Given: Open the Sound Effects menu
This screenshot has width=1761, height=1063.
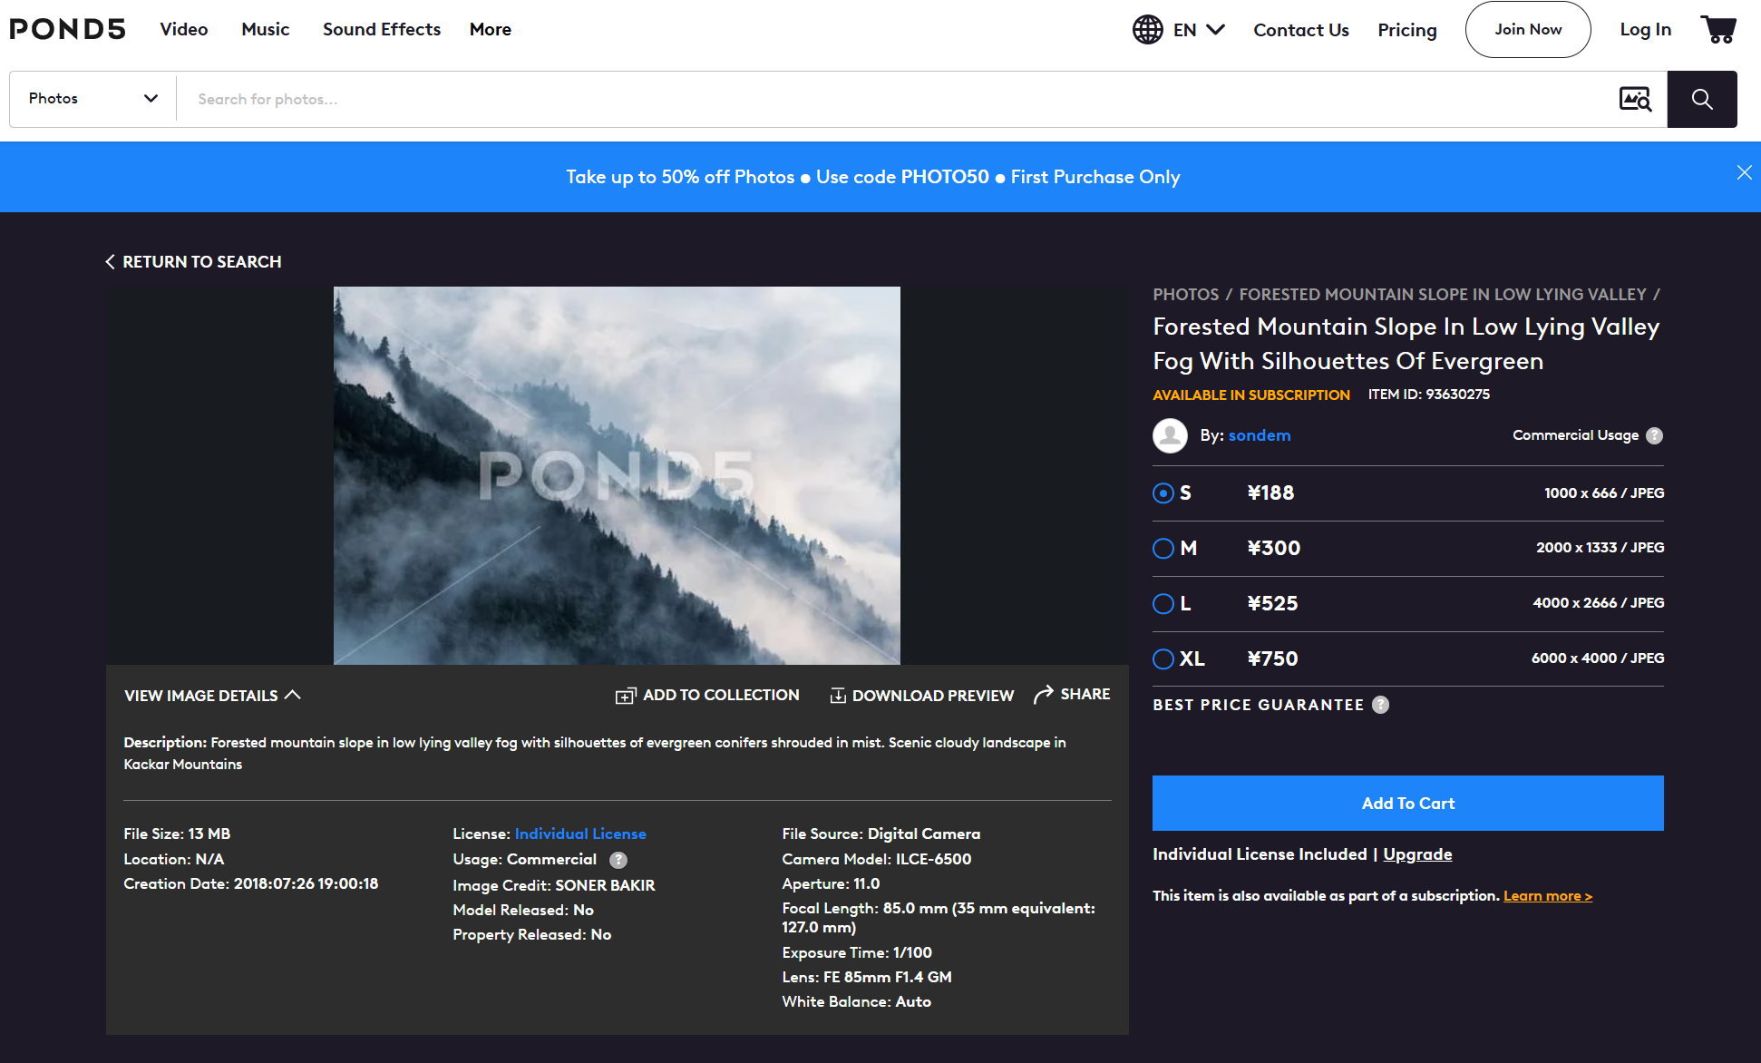Looking at the screenshot, I should pyautogui.click(x=381, y=29).
